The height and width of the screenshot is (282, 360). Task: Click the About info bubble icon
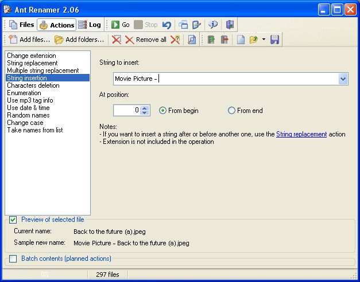(x=213, y=25)
